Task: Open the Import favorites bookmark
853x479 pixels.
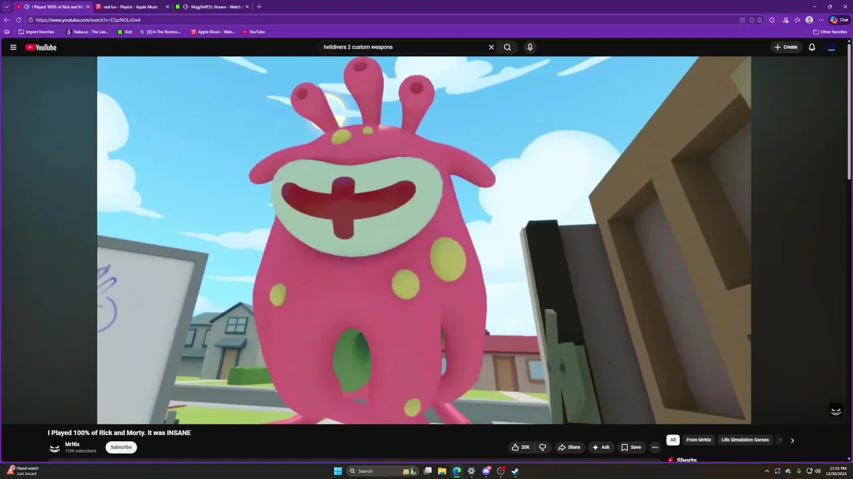Action: click(37, 32)
